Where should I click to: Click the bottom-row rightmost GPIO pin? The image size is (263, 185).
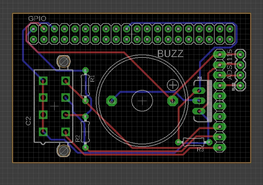click(230, 40)
